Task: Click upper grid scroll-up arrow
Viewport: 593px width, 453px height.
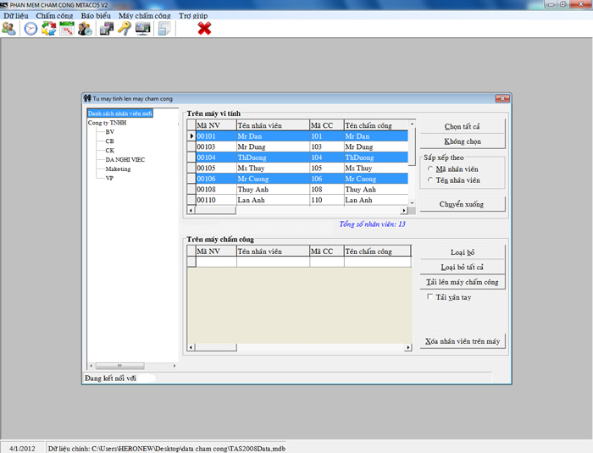Action: 413,124
